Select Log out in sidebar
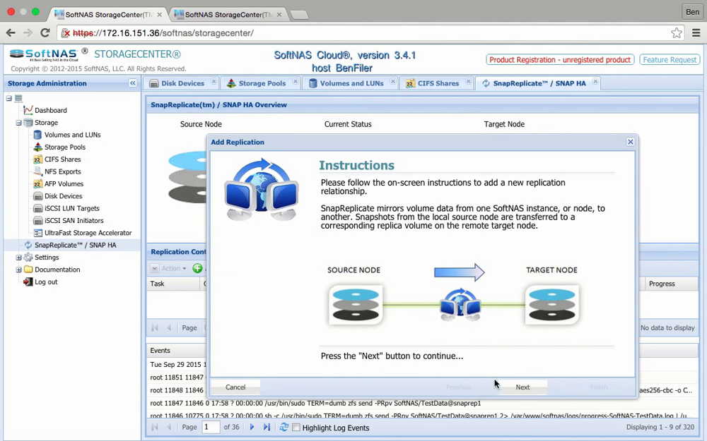 46,282
